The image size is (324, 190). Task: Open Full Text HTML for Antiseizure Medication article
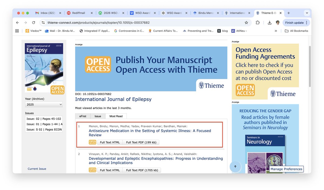(110, 142)
